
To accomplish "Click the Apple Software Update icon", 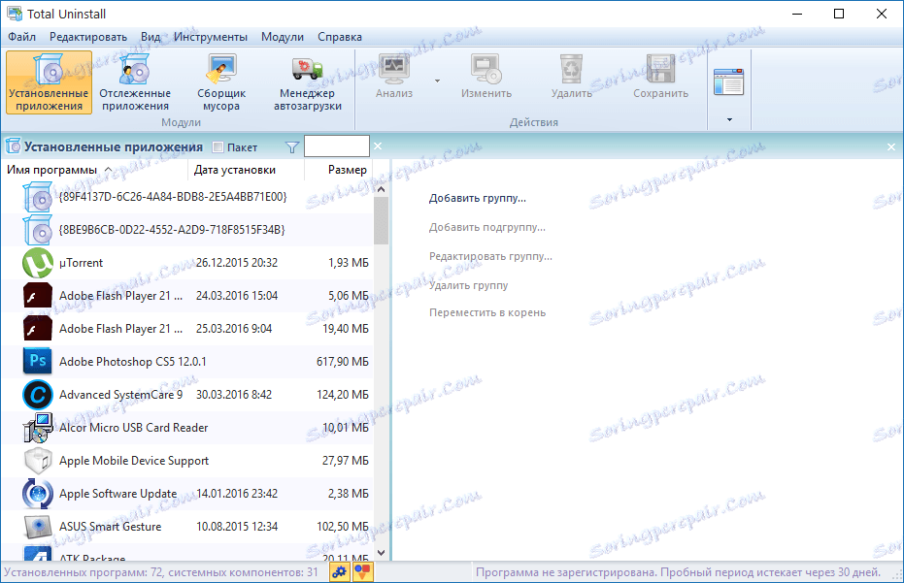I will pos(38,494).
